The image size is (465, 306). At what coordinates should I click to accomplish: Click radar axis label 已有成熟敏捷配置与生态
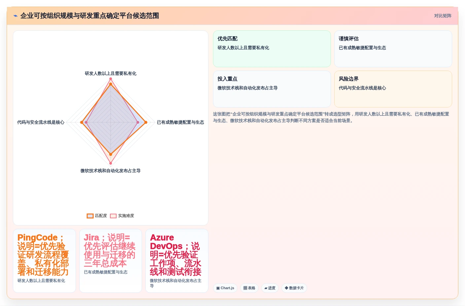pyautogui.click(x=180, y=122)
